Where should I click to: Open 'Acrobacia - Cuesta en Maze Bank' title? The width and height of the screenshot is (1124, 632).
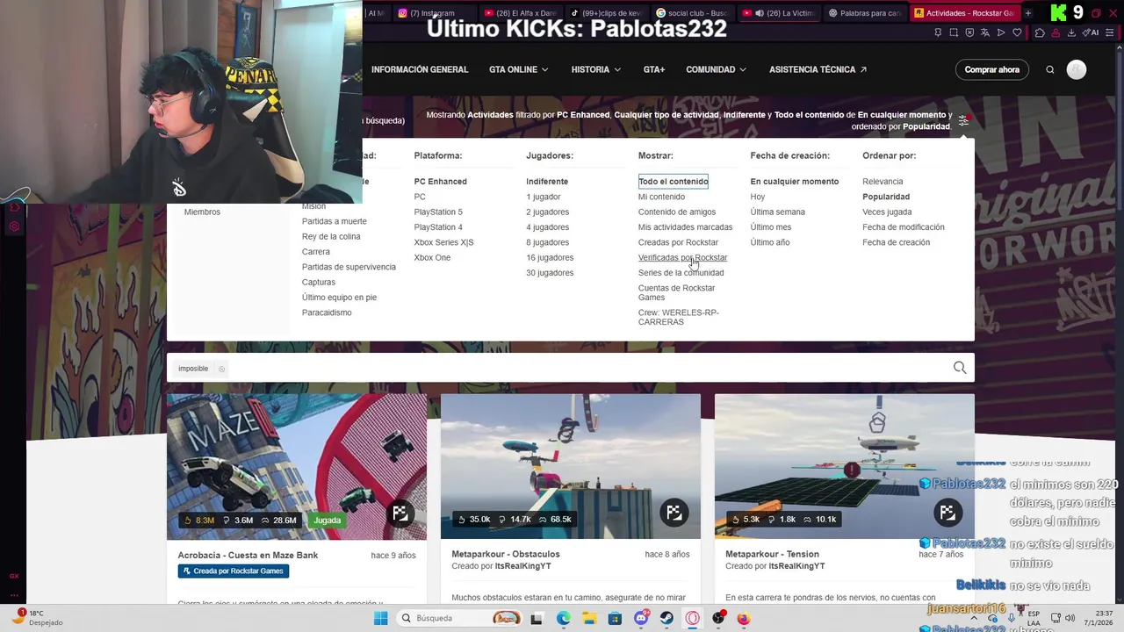point(248,556)
